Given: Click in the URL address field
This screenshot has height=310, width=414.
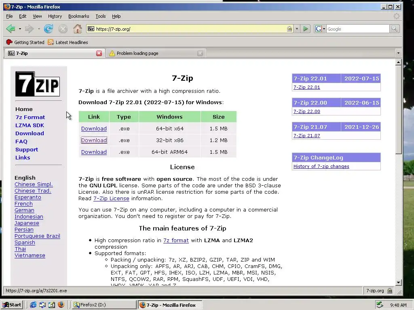Looking at the screenshot, I should (x=190, y=29).
